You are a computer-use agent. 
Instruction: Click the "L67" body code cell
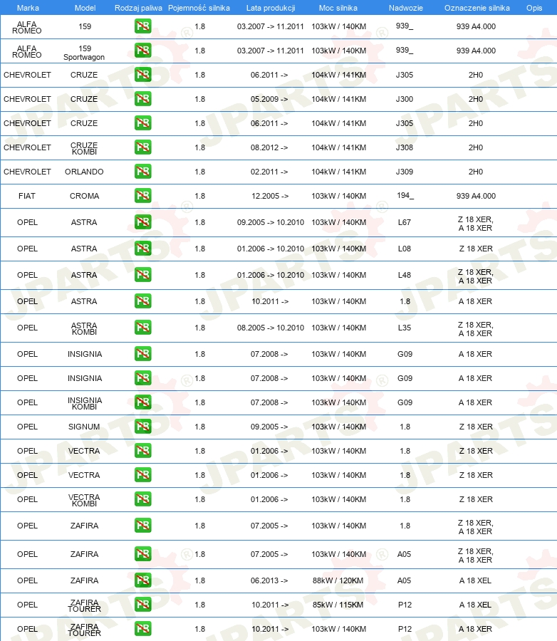point(405,222)
